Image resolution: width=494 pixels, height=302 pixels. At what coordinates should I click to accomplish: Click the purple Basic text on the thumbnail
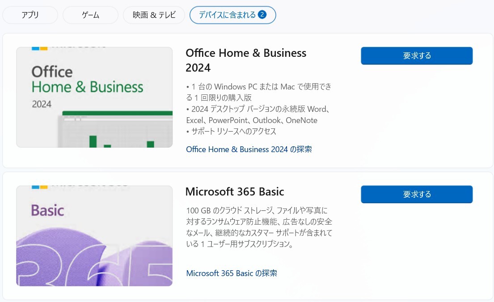click(x=47, y=210)
